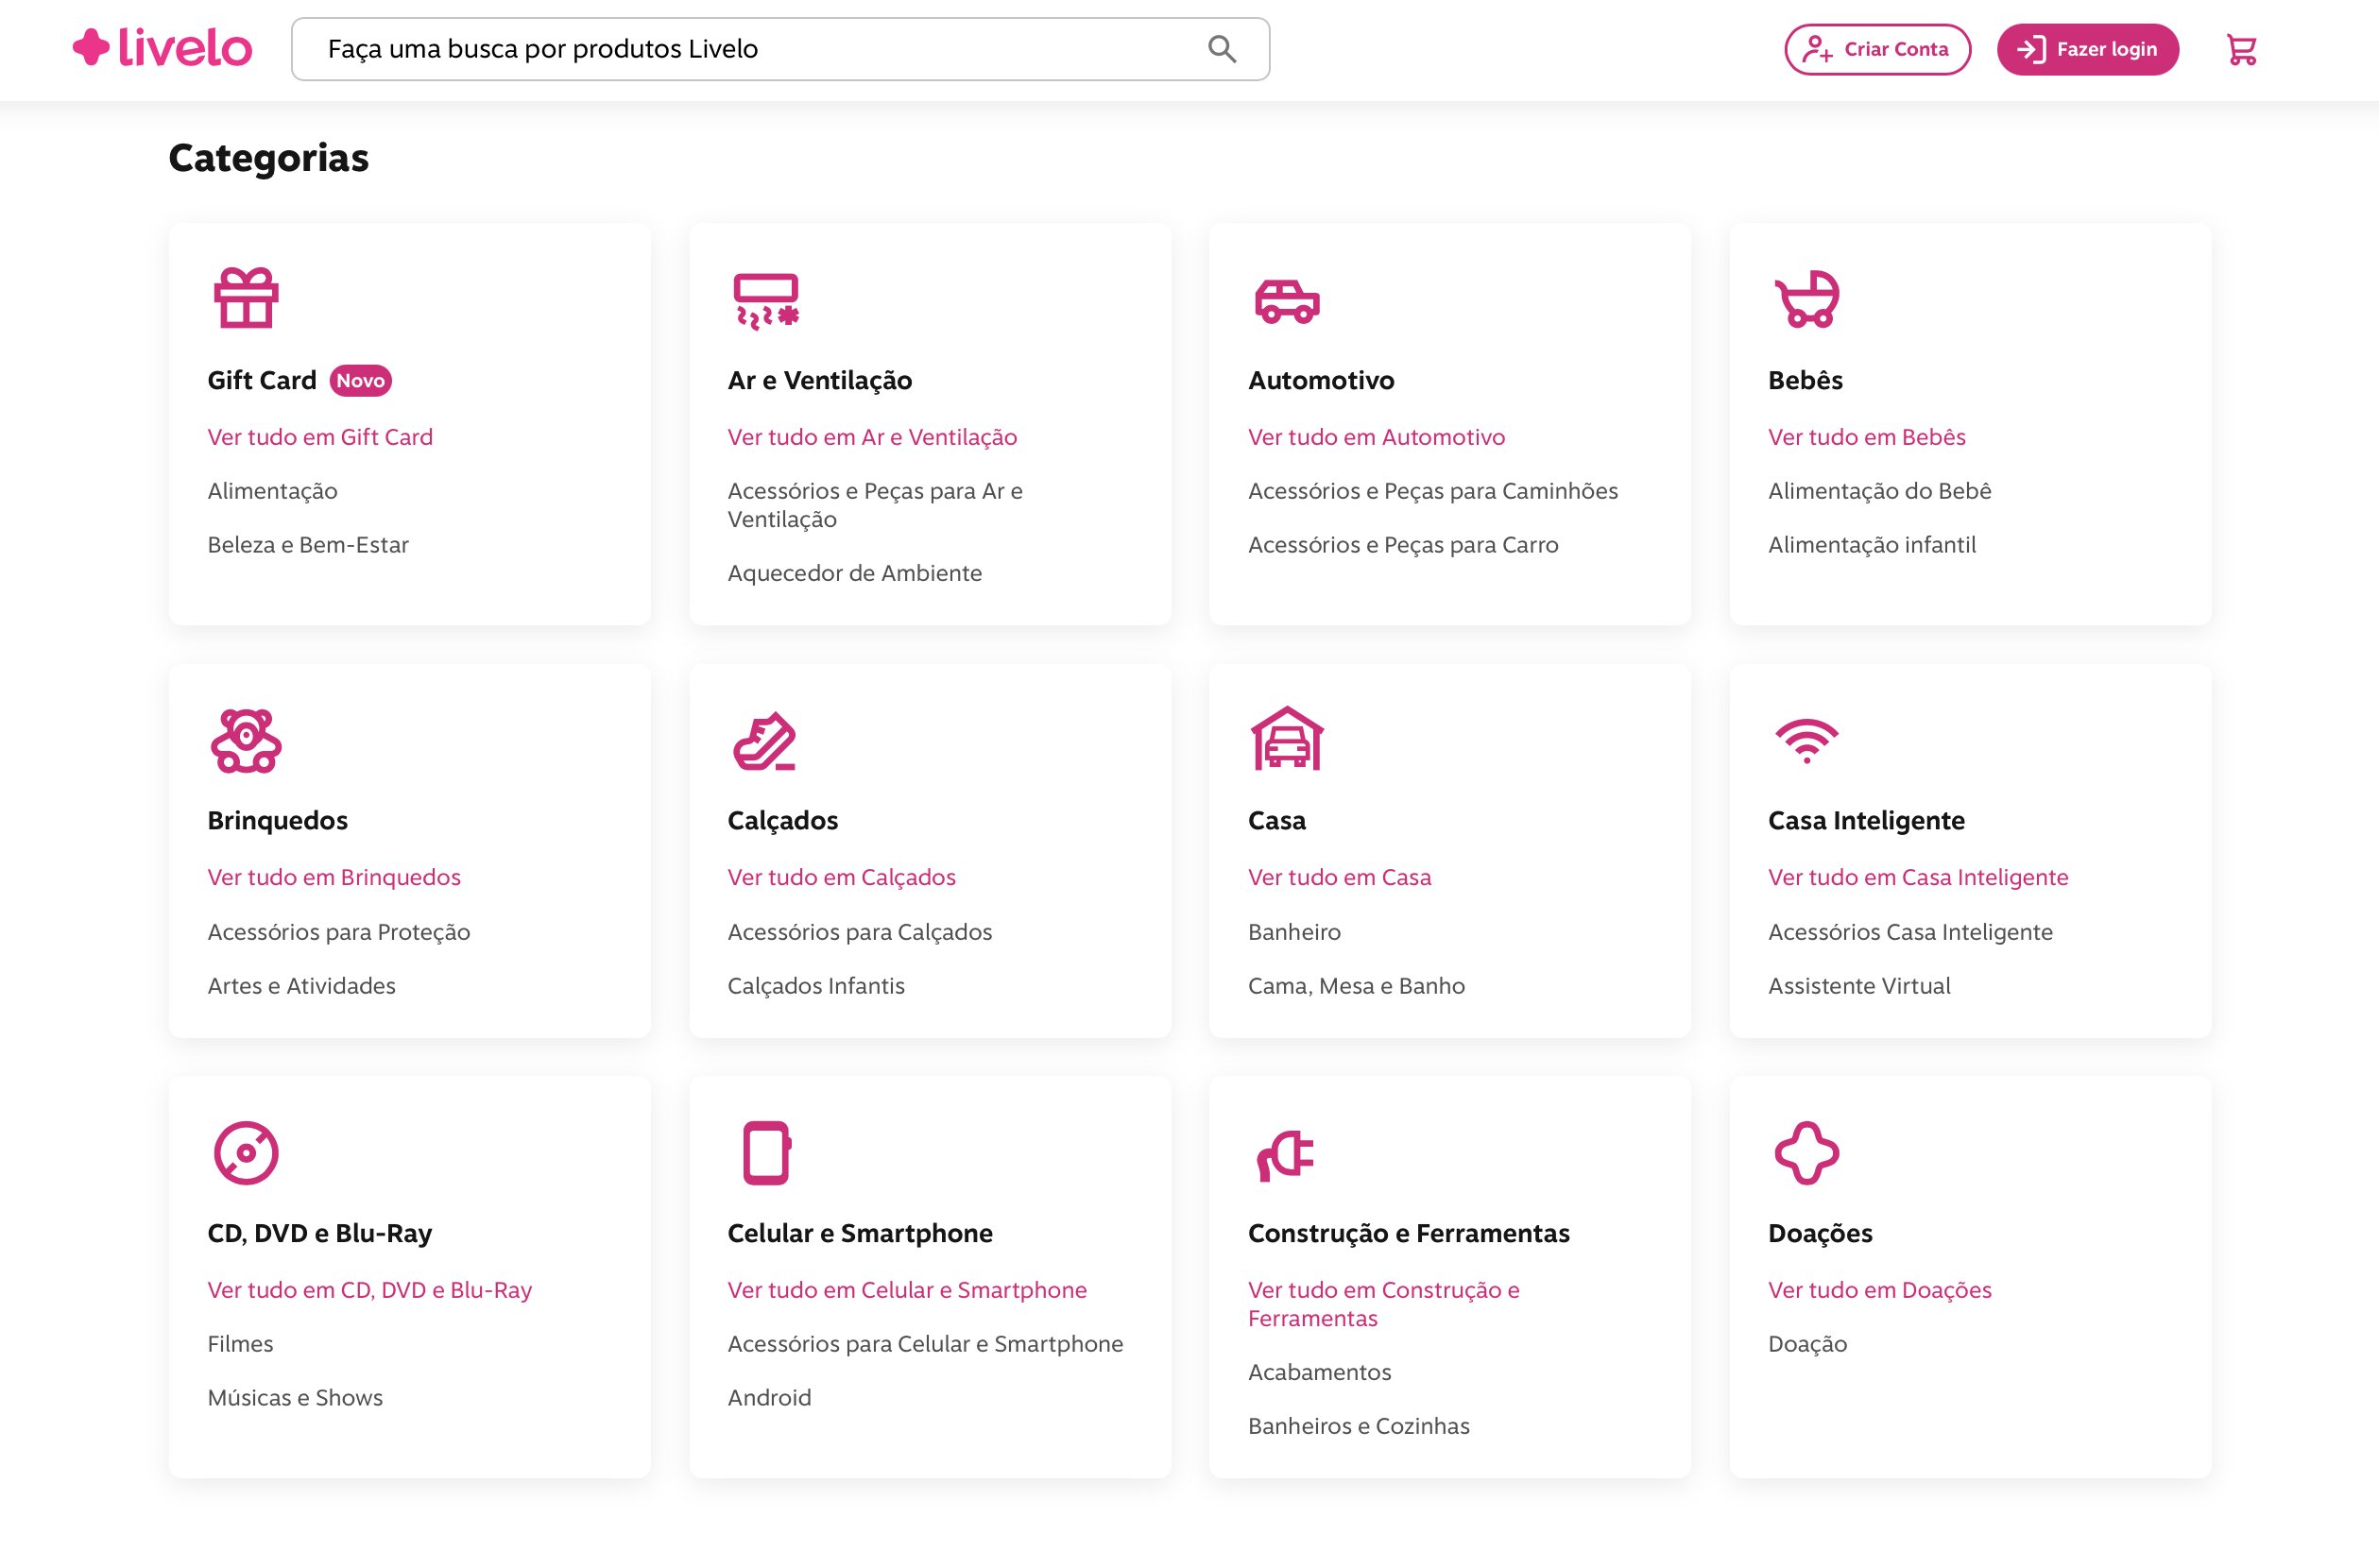This screenshot has width=2379, height=1568.
Task: Click the Brinquedos teddy bear icon
Action: (x=246, y=740)
